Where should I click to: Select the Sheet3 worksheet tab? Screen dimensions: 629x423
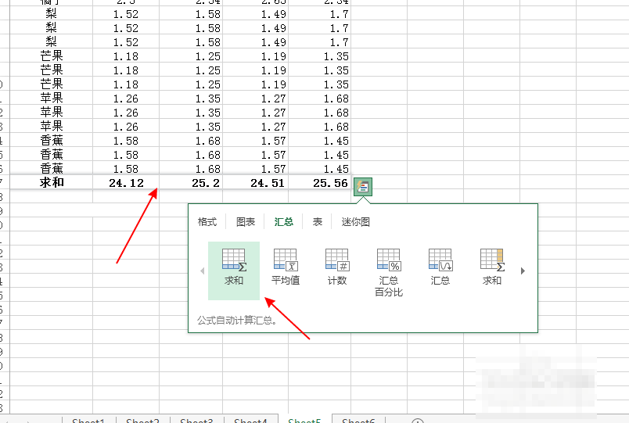[196, 419]
